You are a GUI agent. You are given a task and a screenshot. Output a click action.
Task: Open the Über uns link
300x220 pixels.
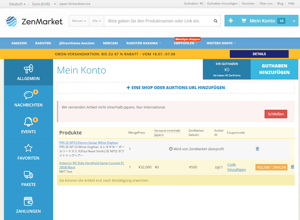coord(266,3)
